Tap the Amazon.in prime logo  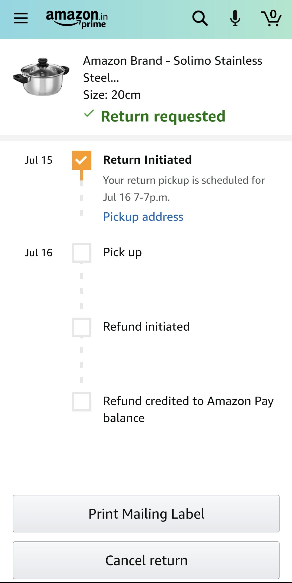pyautogui.click(x=77, y=19)
